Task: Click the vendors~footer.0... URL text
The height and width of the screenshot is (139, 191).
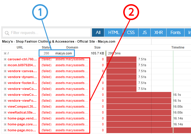Action: click(22, 83)
